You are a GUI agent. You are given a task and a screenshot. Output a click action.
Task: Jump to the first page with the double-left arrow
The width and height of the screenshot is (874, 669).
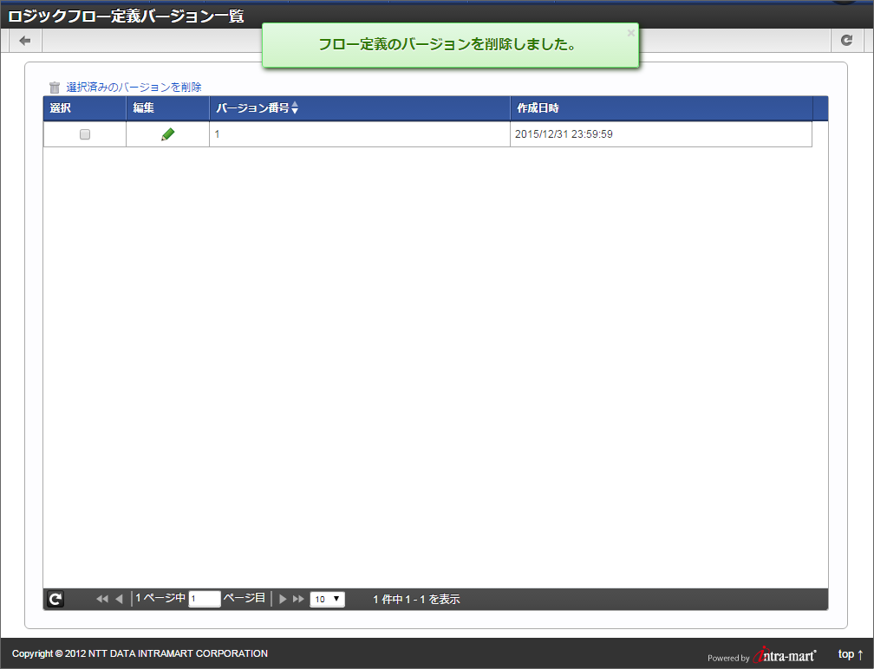(101, 598)
